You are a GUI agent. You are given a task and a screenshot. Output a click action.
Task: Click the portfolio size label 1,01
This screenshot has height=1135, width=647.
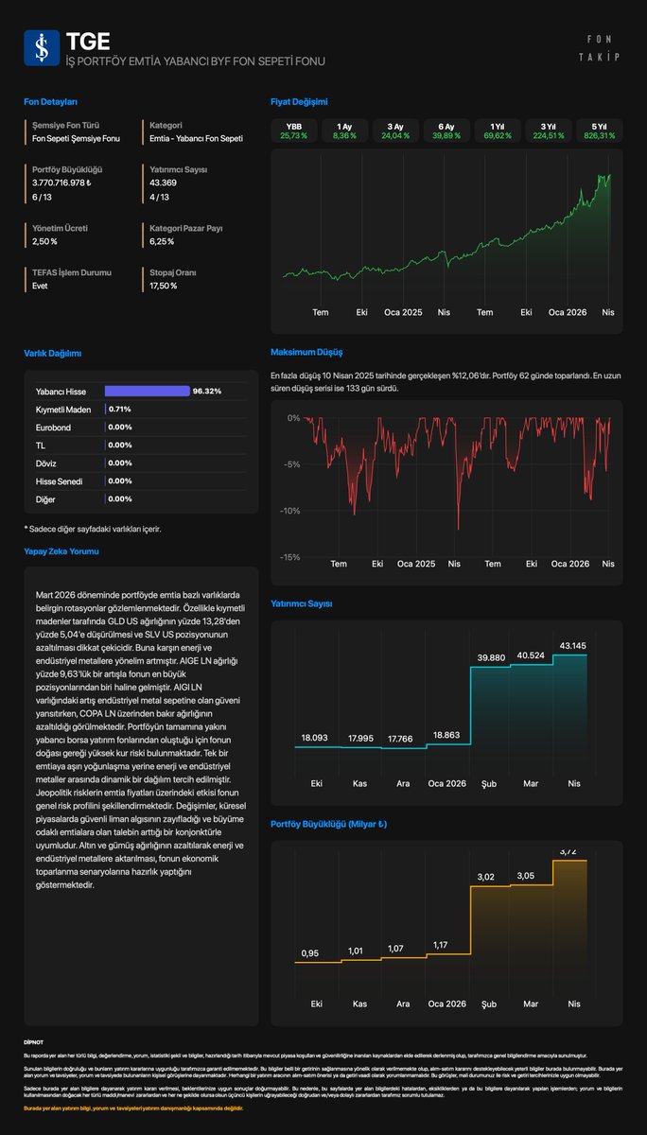(356, 951)
